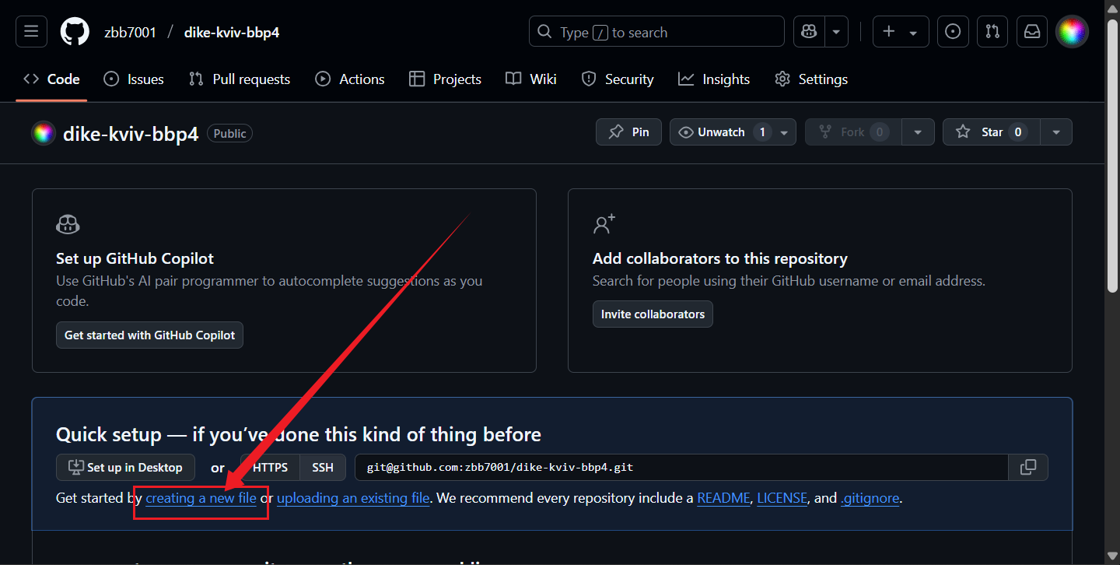The height and width of the screenshot is (565, 1120).
Task: Open the Projects tab
Action: [x=446, y=79]
